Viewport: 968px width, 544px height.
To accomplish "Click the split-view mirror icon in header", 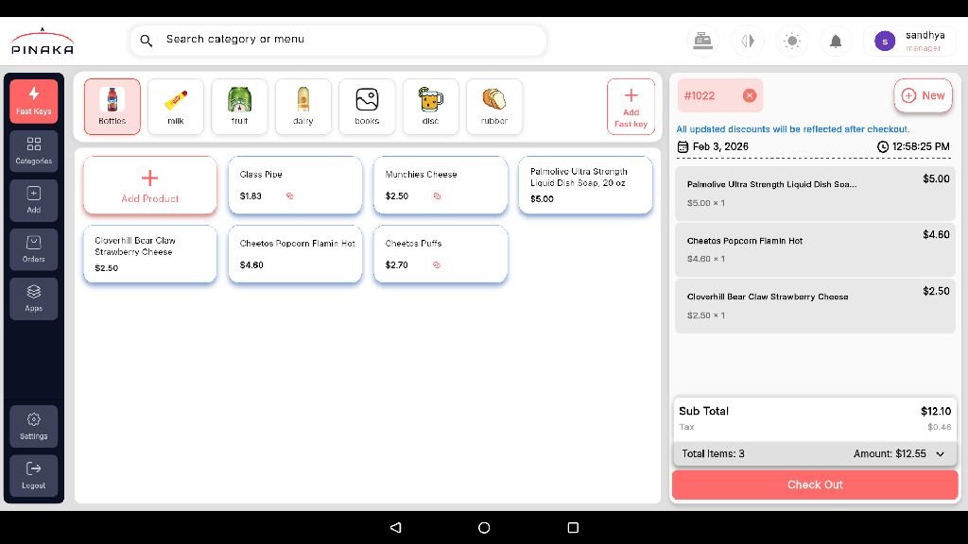I will (748, 41).
